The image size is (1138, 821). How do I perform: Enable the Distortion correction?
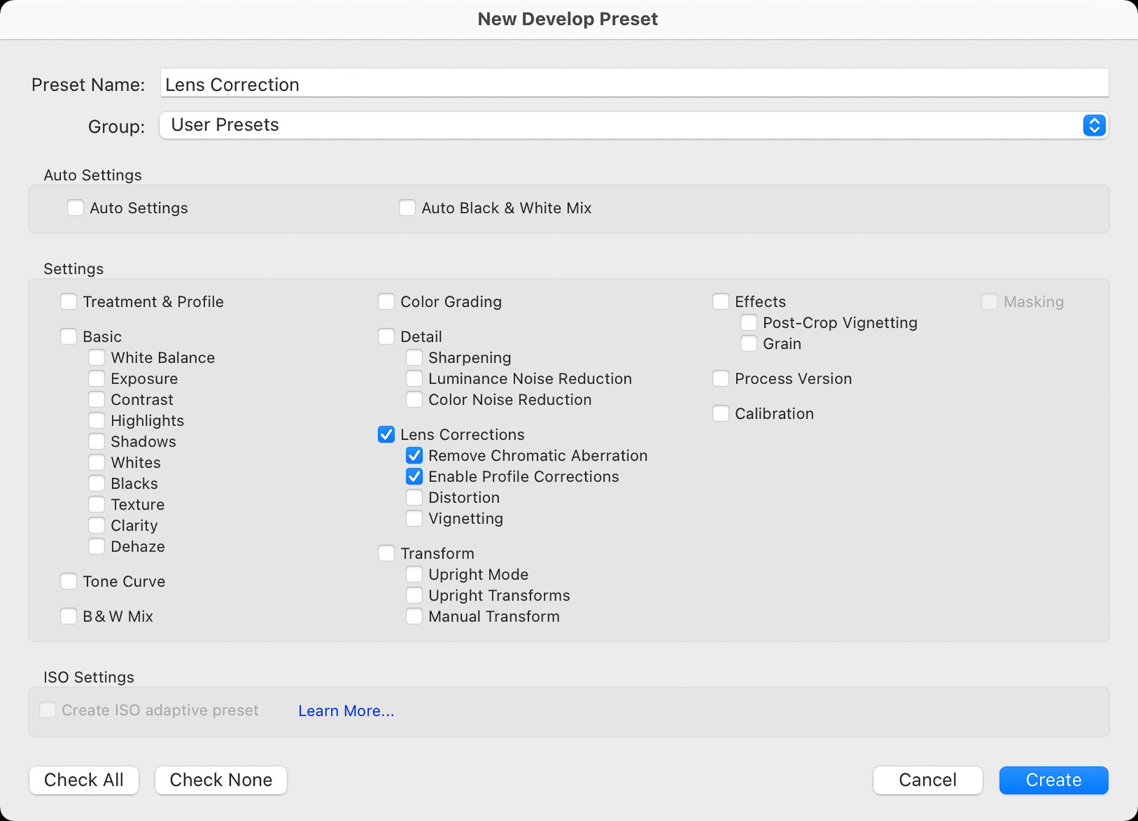[414, 497]
